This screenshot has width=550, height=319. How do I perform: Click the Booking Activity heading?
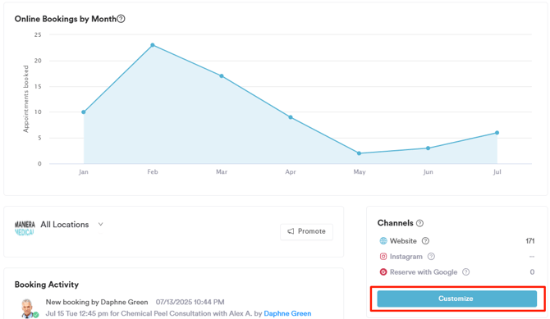tap(47, 285)
